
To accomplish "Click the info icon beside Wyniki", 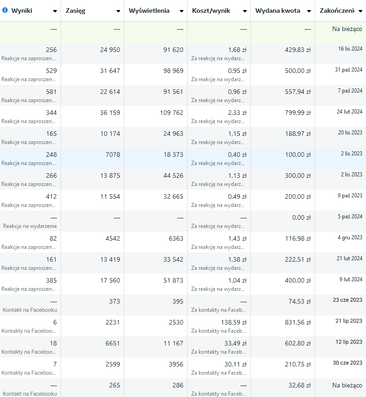I will coord(5,10).
